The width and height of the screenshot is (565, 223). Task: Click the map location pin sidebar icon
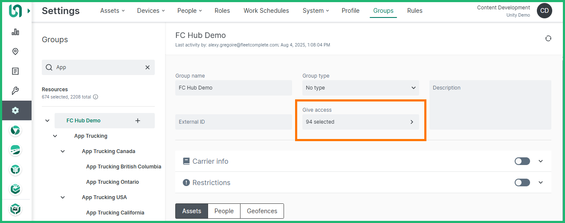tap(15, 52)
